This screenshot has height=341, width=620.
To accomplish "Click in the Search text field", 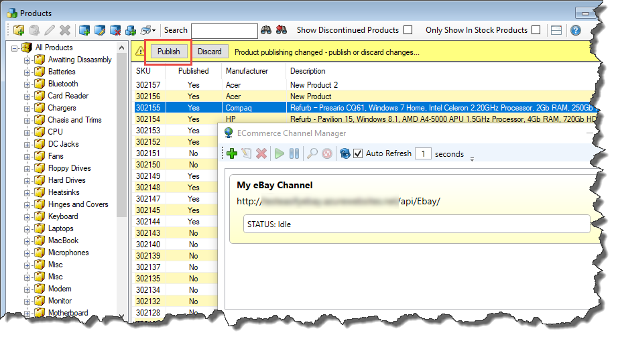I will [x=224, y=30].
